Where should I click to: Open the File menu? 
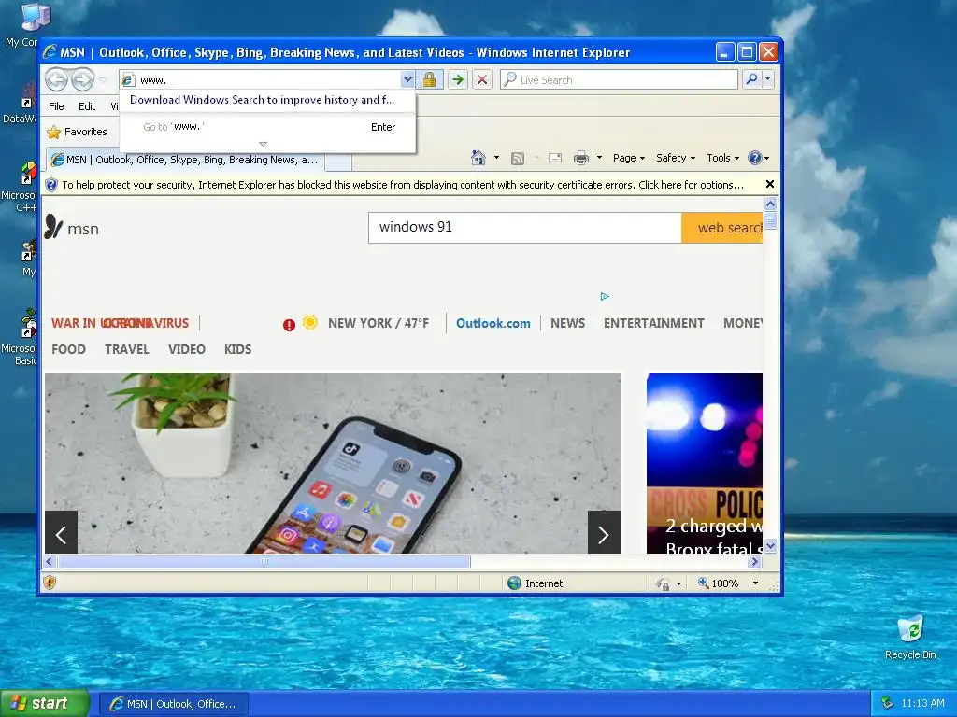(56, 106)
